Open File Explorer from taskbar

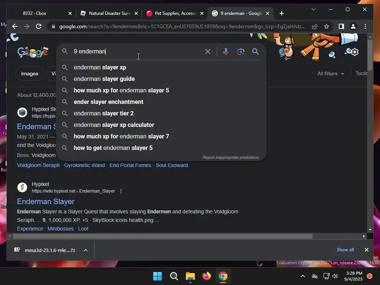[x=190, y=276]
